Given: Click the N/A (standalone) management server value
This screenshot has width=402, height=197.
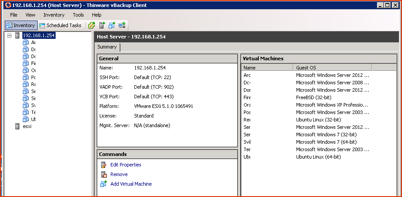Looking at the screenshot, I should pyautogui.click(x=152, y=126).
